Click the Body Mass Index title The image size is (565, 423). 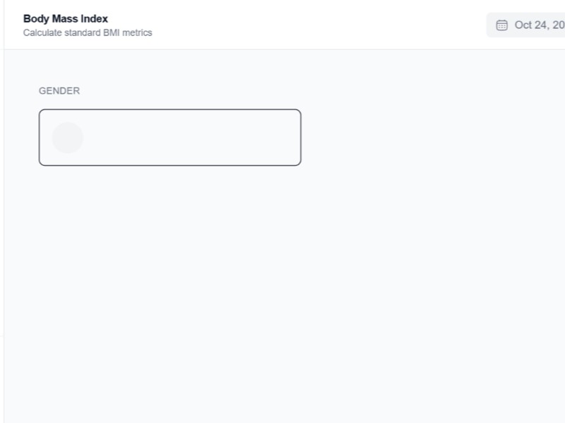point(66,18)
